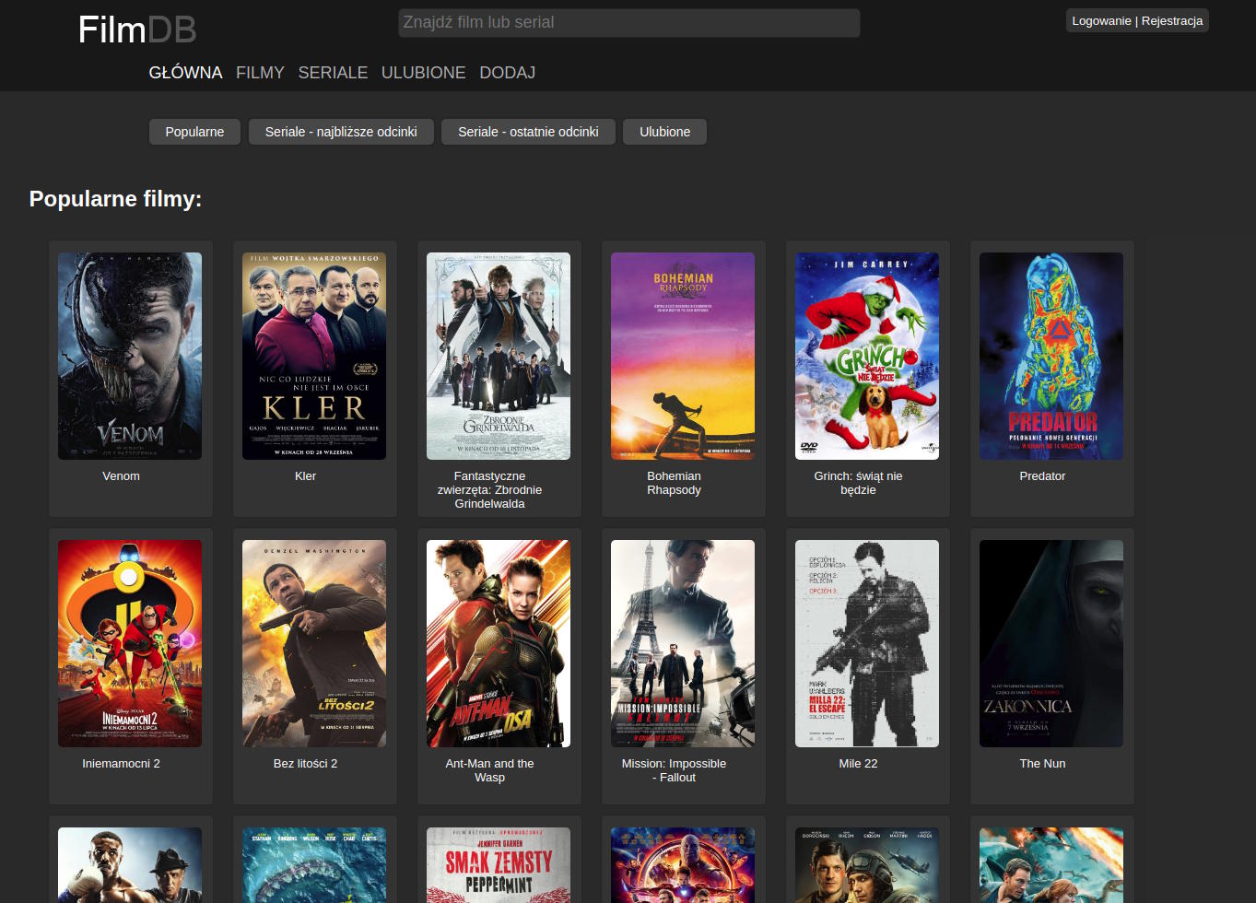Open the Mission: Impossible Fallout poster
This screenshot has height=903, width=1256.
683,644
